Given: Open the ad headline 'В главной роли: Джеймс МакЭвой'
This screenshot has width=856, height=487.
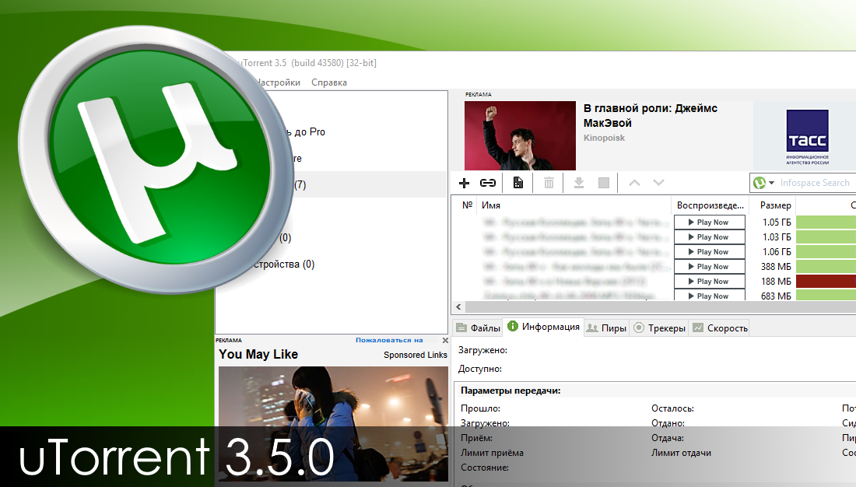Looking at the screenshot, I should click(651, 115).
